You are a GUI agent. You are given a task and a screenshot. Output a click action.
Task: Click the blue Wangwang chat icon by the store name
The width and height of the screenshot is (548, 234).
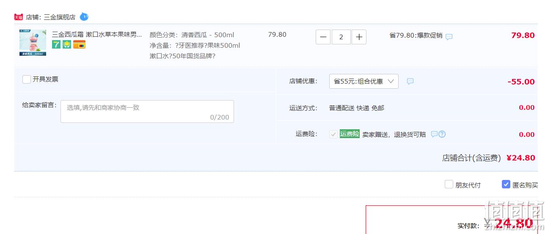84,17
